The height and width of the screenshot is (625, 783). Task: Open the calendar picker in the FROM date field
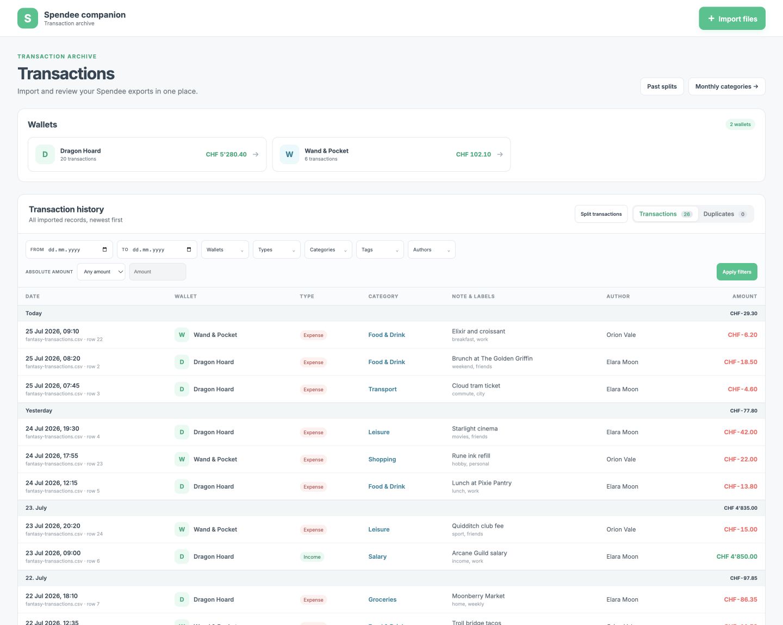[x=105, y=250]
